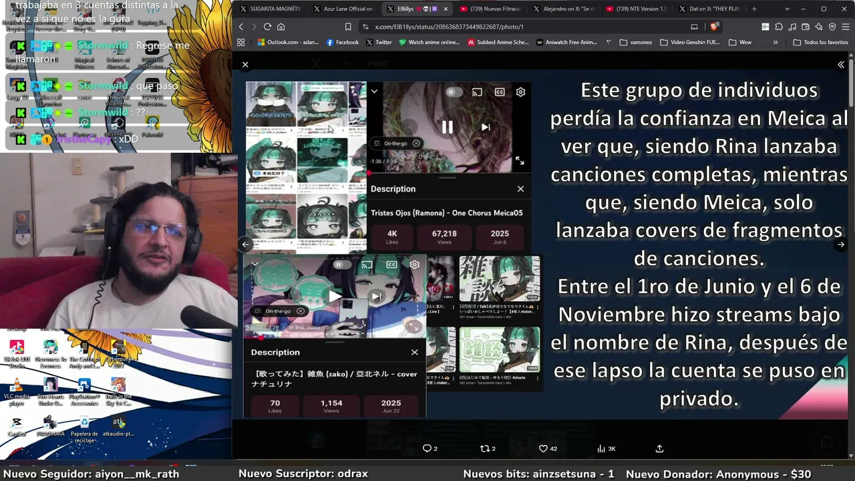
Task: Select Trails in the Sky desktop shortcut
Action: 118,392
